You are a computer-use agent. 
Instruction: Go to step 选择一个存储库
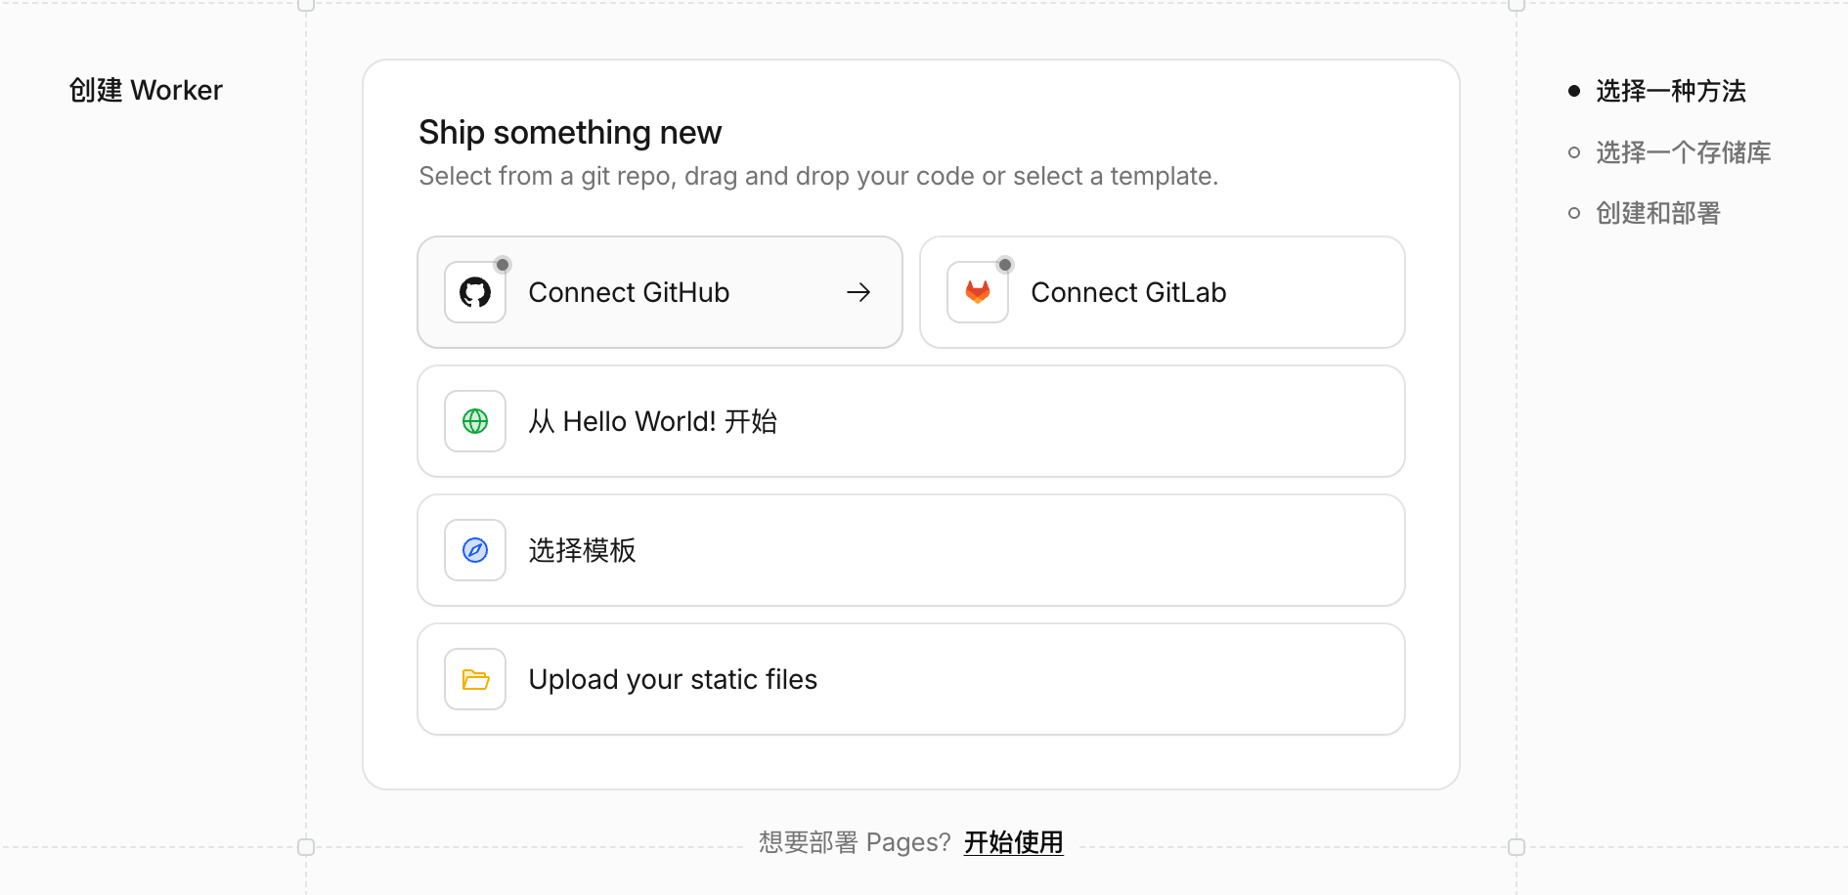(x=1684, y=152)
